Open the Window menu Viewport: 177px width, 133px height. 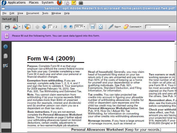tap(56, 13)
